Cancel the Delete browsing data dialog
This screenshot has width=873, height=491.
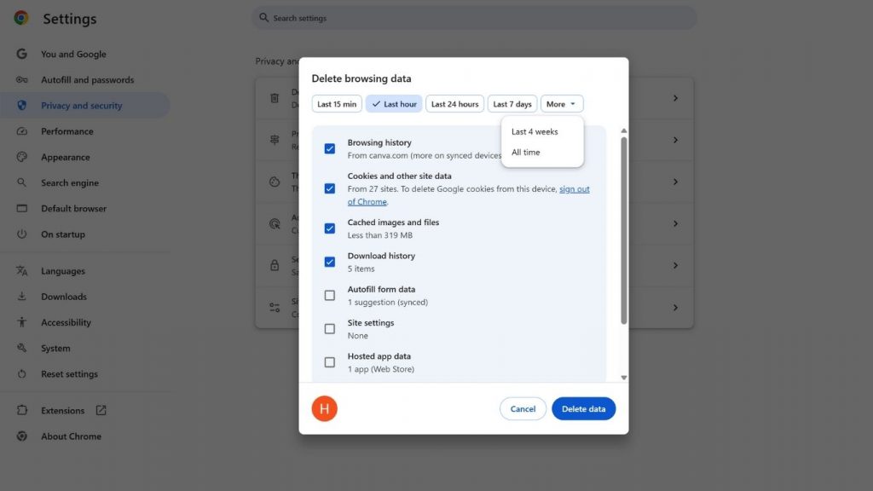(x=523, y=409)
